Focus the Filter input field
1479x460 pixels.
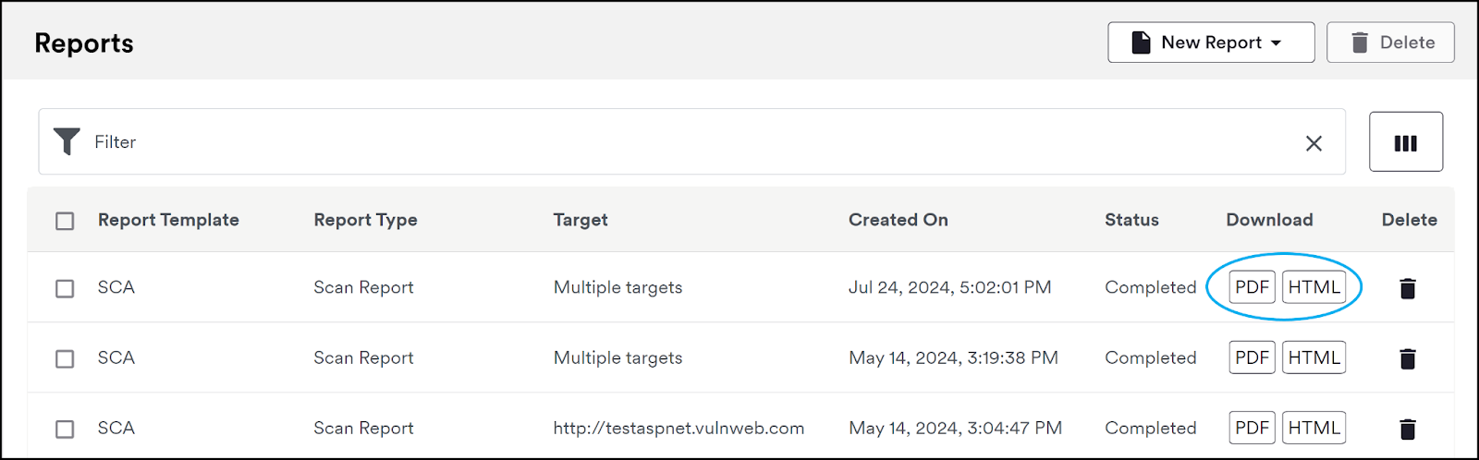point(691,141)
